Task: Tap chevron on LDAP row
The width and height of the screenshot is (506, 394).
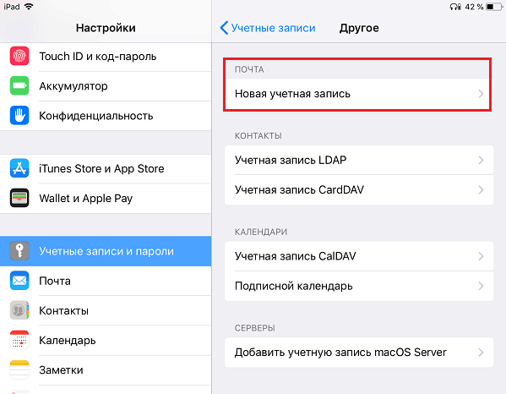Action: [481, 160]
